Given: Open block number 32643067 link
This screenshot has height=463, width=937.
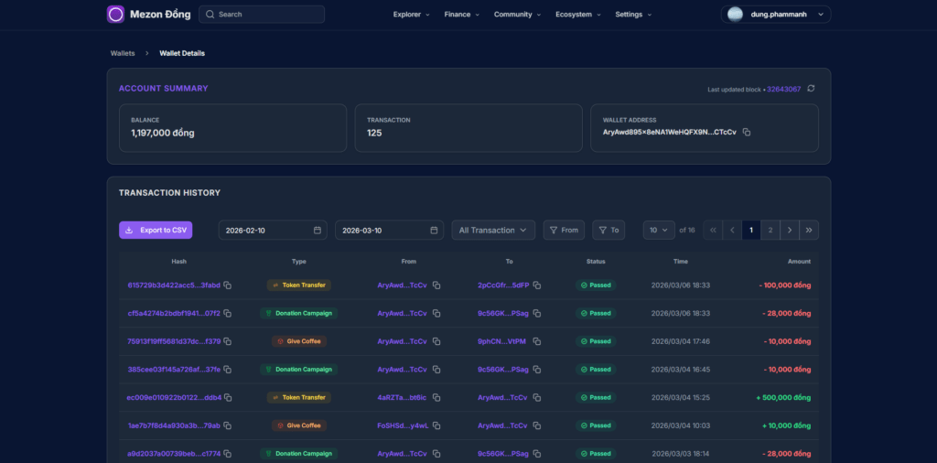Looking at the screenshot, I should [x=783, y=90].
